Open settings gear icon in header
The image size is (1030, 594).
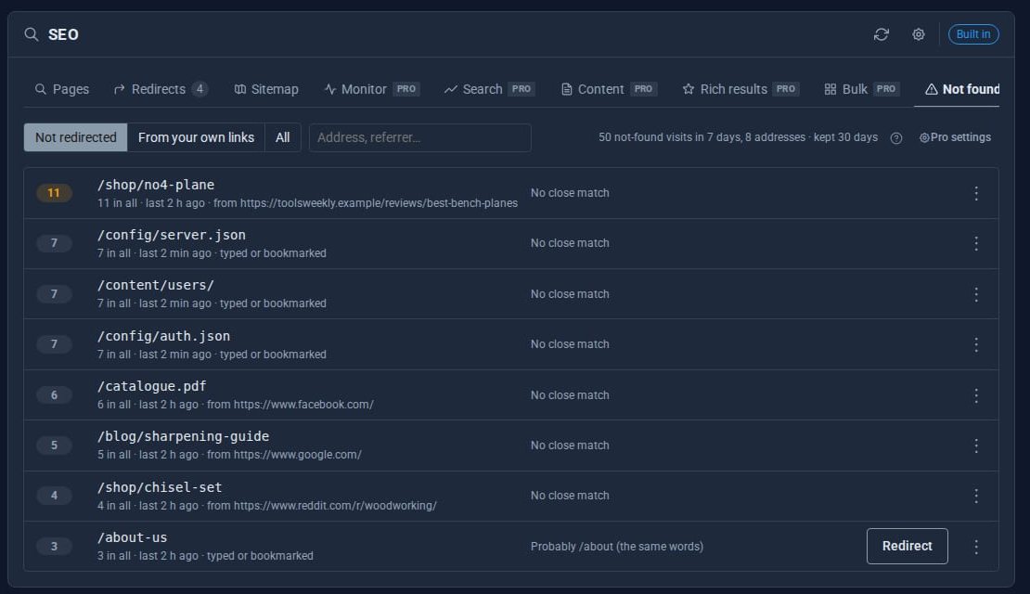[x=919, y=34]
